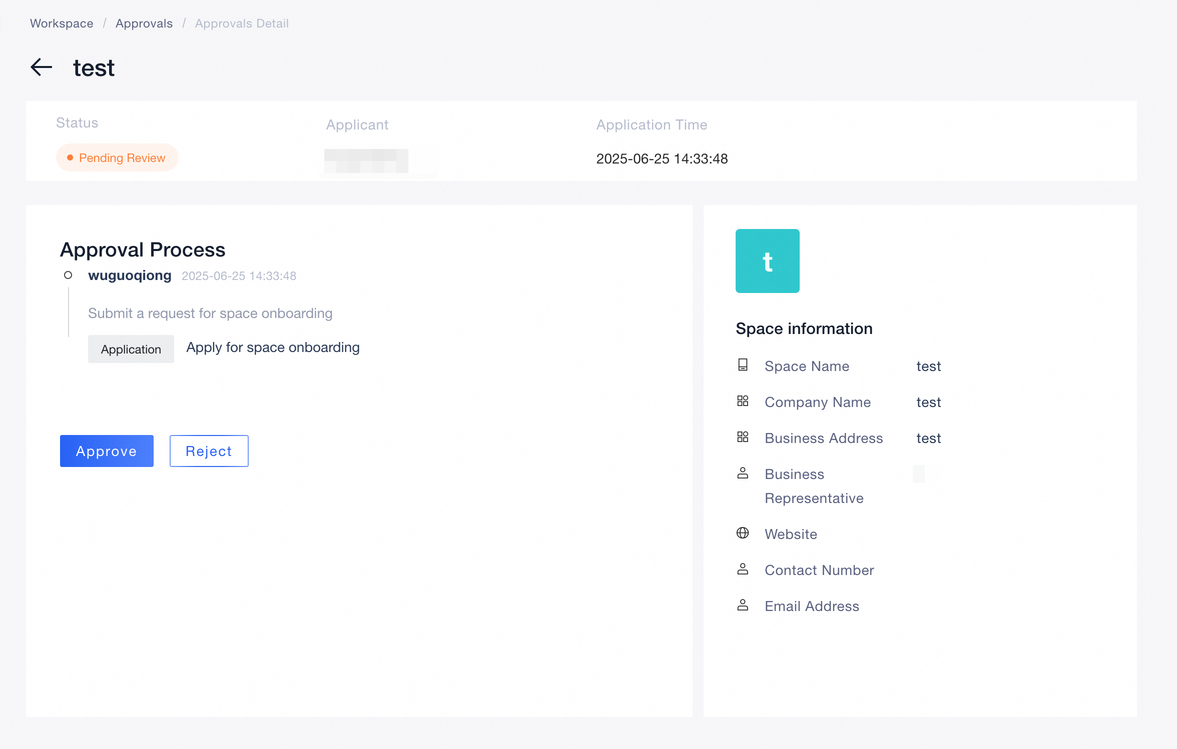Image resolution: width=1177 pixels, height=749 pixels.
Task: Click the Space Name device icon
Action: coord(743,365)
